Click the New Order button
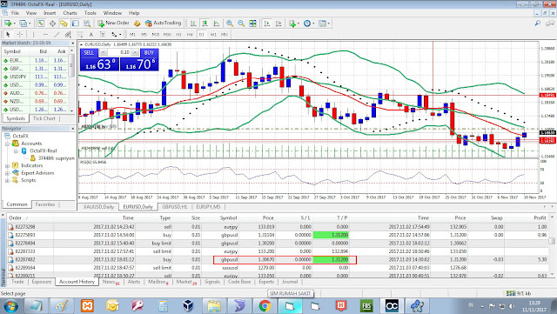 click(113, 23)
